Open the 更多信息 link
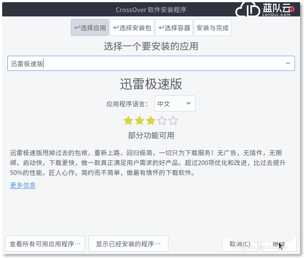 coord(23,185)
